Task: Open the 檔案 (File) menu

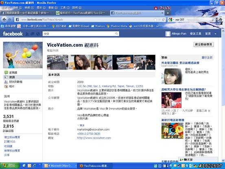Action: coord(6,8)
